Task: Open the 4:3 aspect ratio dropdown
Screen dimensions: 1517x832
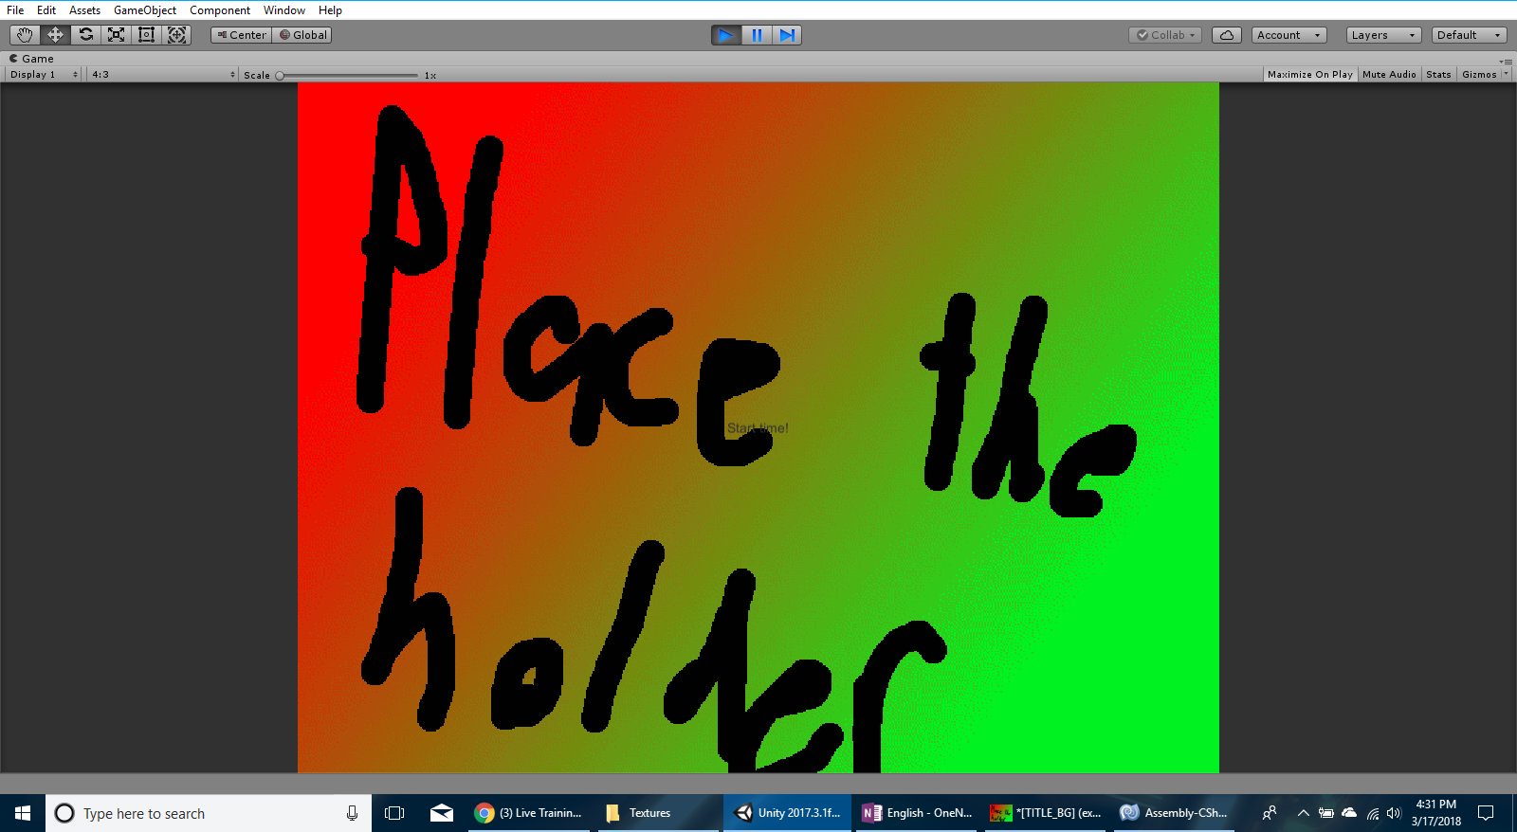Action: pyautogui.click(x=163, y=74)
